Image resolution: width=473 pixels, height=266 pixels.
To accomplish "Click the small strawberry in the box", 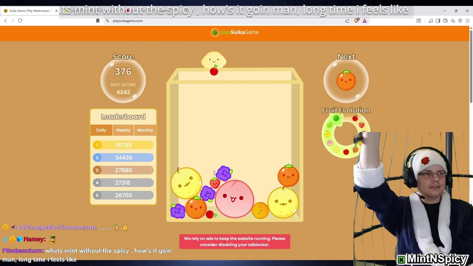I will pos(215,183).
